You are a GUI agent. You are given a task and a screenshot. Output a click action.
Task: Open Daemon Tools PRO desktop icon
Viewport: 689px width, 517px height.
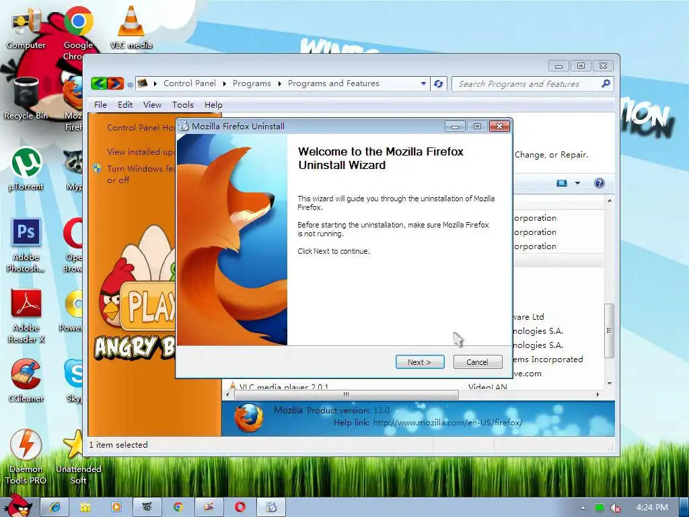[x=26, y=457]
